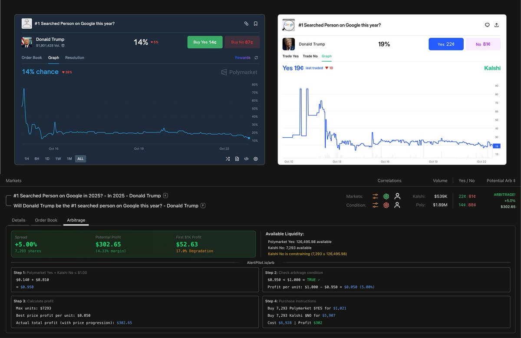Click Polymarket refresh icon beside Rewards
Image resolution: width=521 pixels, height=338 pixels.
tap(256, 58)
